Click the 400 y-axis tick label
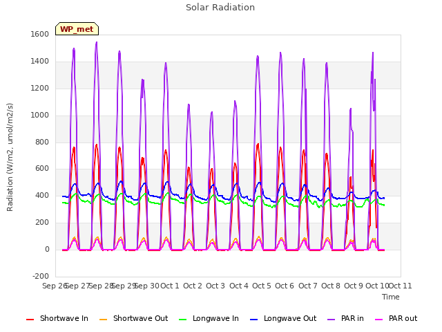The image size is (442, 332). pos(42,195)
